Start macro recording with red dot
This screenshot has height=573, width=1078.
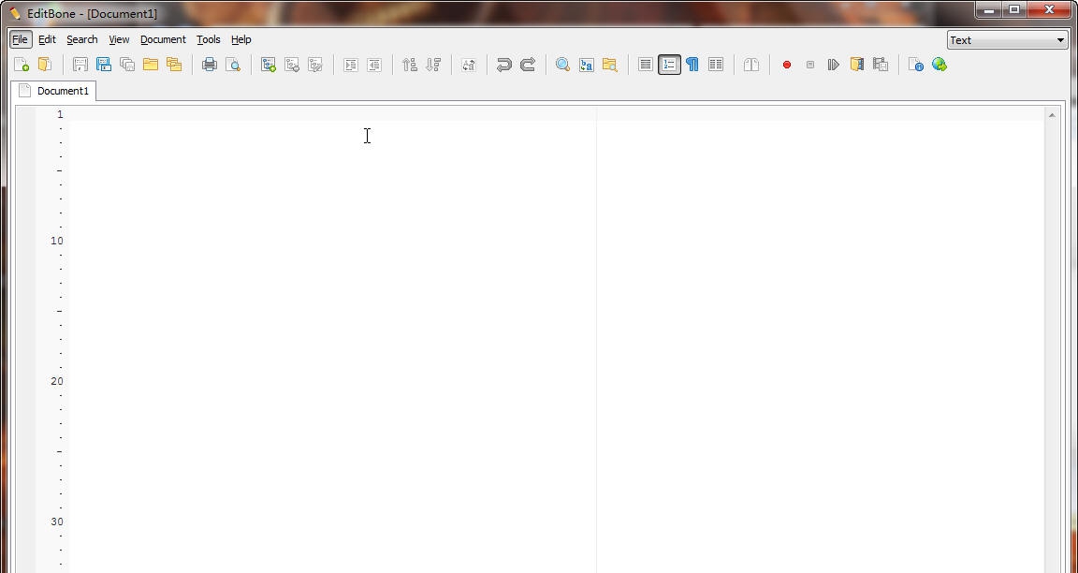click(x=787, y=65)
